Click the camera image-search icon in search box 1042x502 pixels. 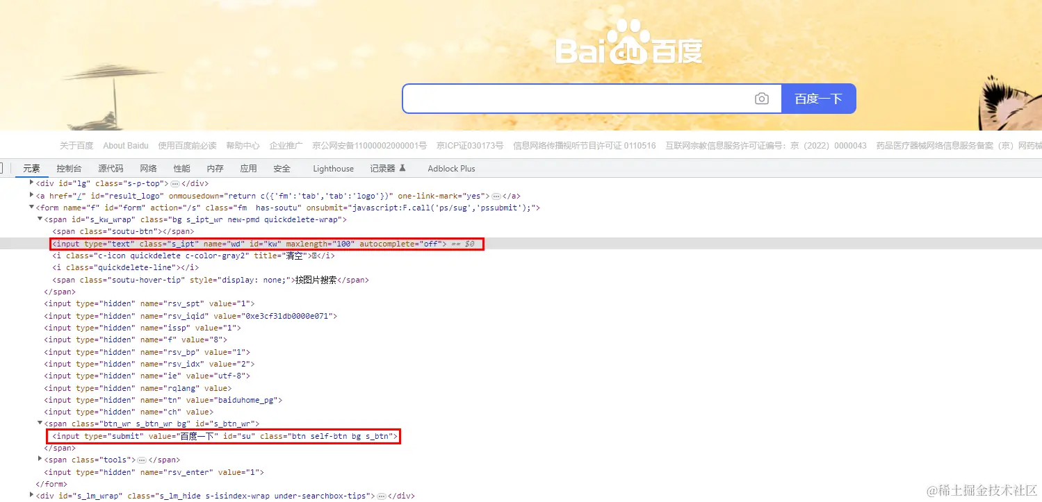tap(762, 99)
